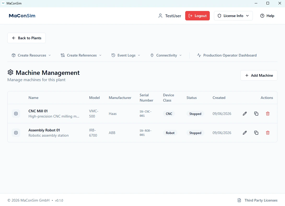Click the Robotic assembly station description

click(49, 136)
